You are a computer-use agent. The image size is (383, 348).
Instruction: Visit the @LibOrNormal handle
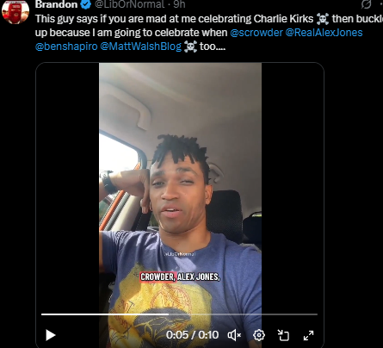pyautogui.click(x=129, y=4)
